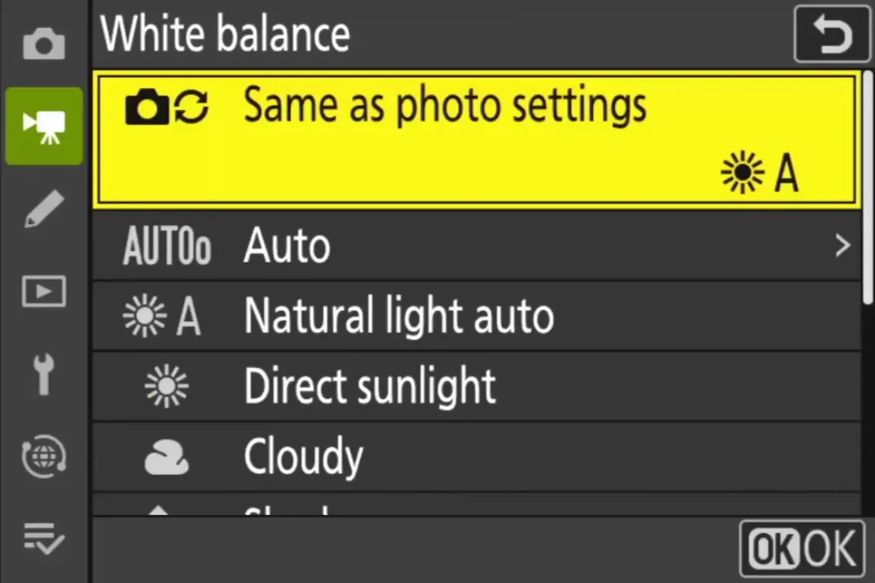Viewport: 875px width, 583px height.
Task: Open the photo shooting menu
Action: (x=43, y=43)
